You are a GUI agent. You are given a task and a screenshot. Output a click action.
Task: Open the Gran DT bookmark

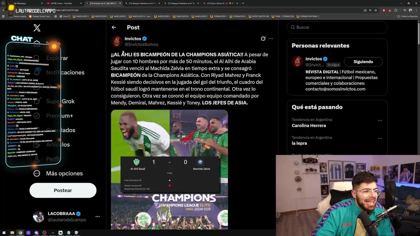pos(65,16)
